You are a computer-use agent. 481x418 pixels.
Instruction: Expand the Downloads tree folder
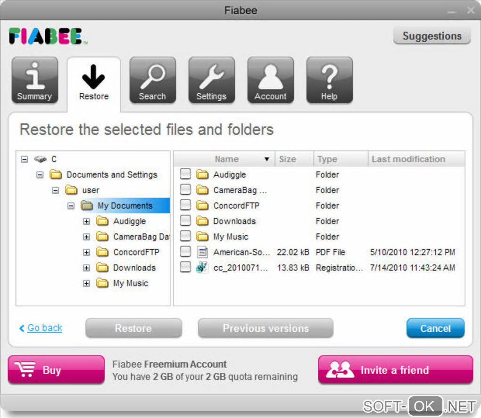86,268
